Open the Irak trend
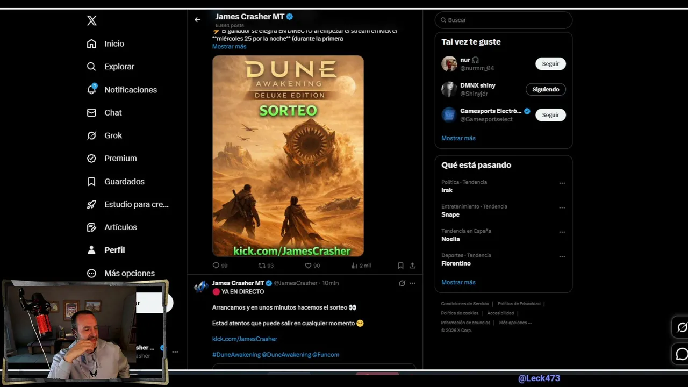 [447, 190]
